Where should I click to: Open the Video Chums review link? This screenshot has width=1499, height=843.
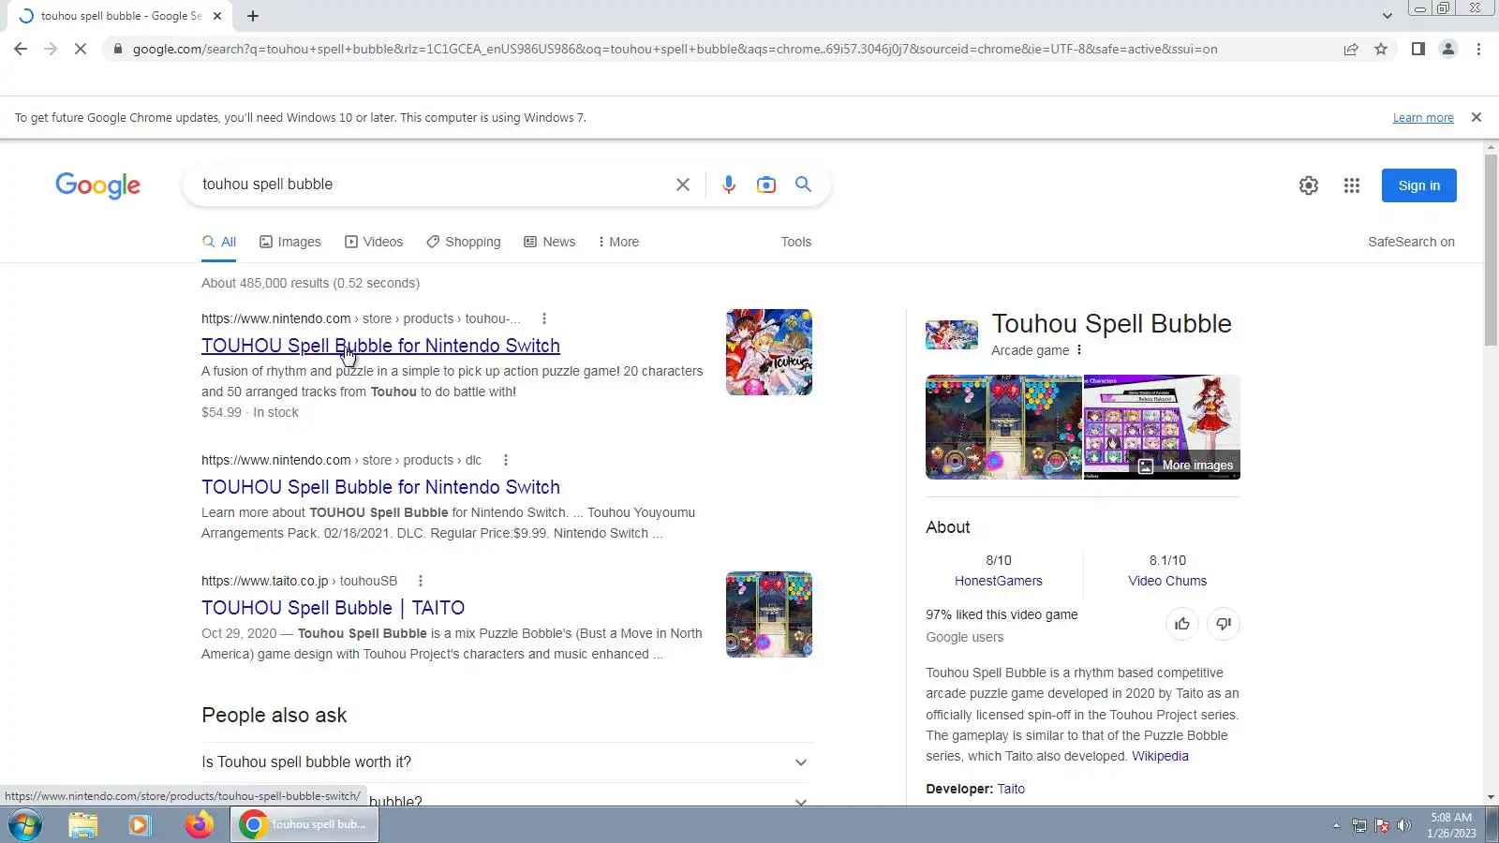tap(1167, 581)
